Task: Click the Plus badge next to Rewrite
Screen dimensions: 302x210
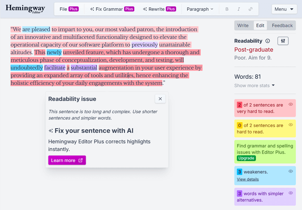Action: [171, 9]
